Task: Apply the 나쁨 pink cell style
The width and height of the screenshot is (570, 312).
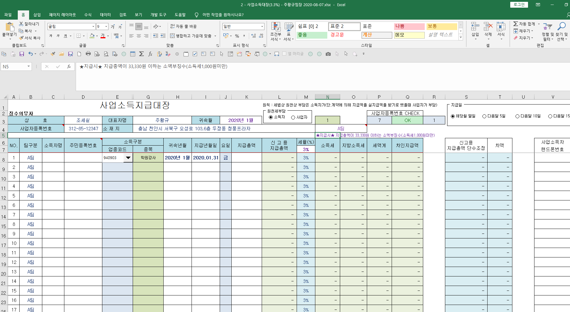Action: pos(409,26)
